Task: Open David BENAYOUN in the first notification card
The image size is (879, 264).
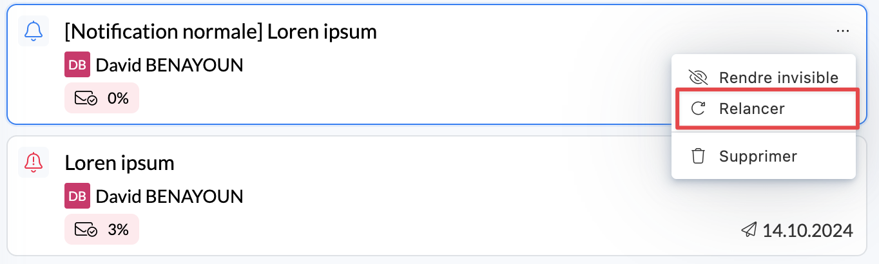Action: click(169, 65)
